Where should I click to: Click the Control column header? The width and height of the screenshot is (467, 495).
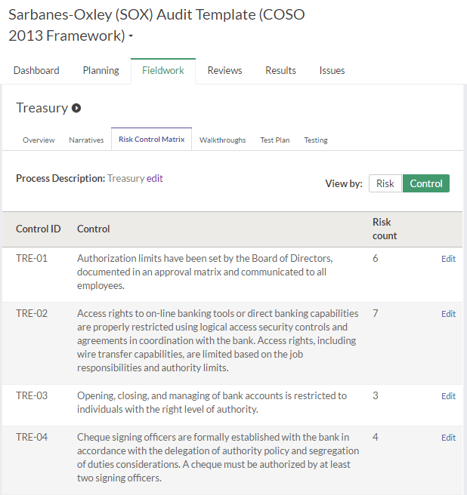click(x=93, y=229)
